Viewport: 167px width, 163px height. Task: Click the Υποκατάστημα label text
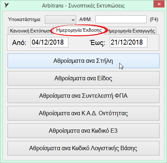[25, 19]
